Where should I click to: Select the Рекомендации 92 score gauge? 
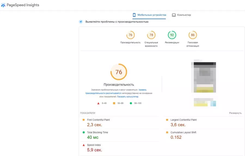pos(172,35)
